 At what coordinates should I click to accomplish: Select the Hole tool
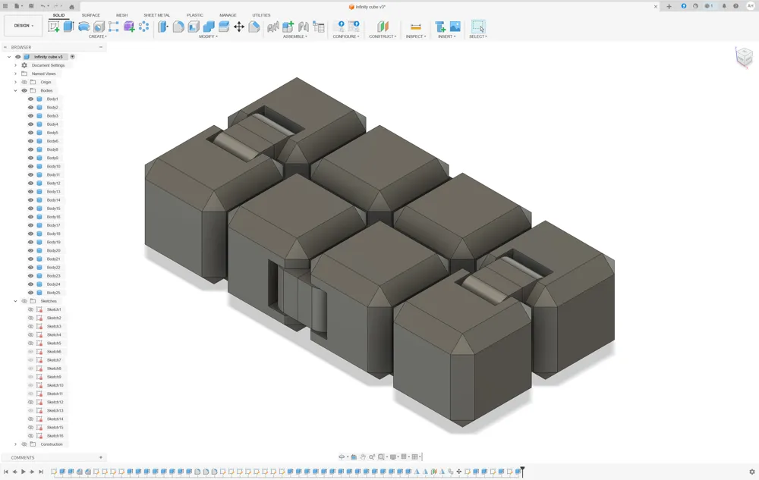click(99, 27)
